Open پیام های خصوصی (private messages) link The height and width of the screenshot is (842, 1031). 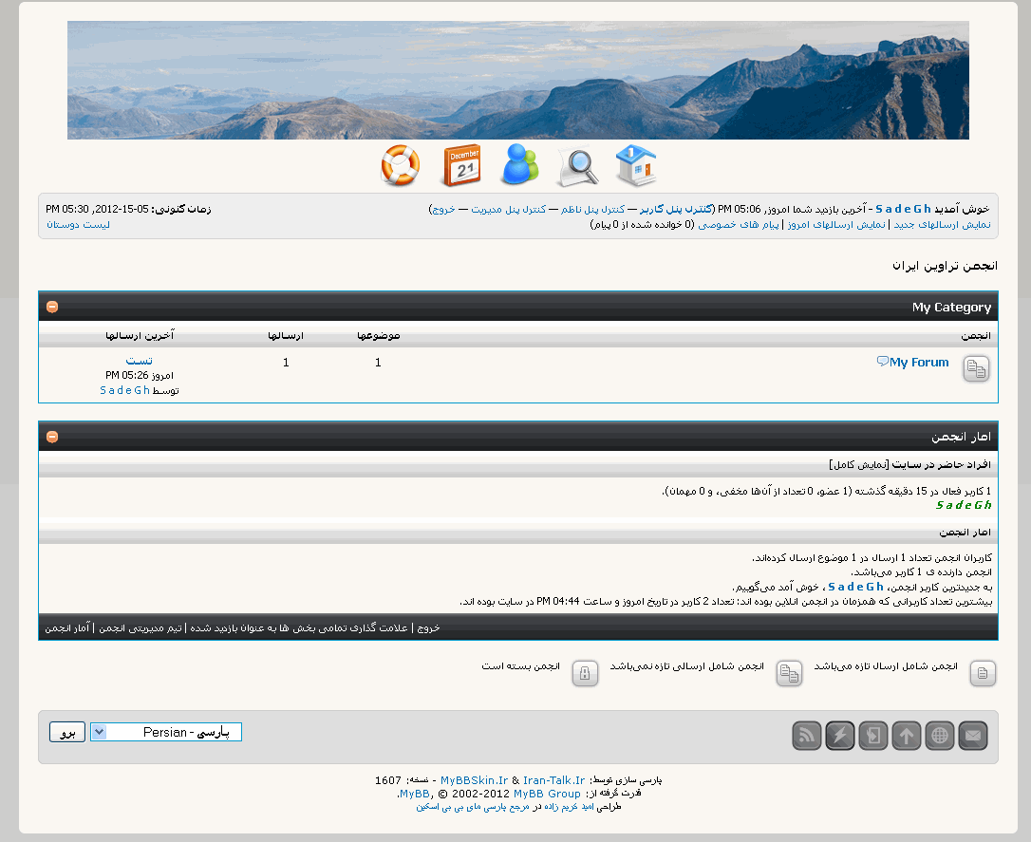[x=739, y=225]
